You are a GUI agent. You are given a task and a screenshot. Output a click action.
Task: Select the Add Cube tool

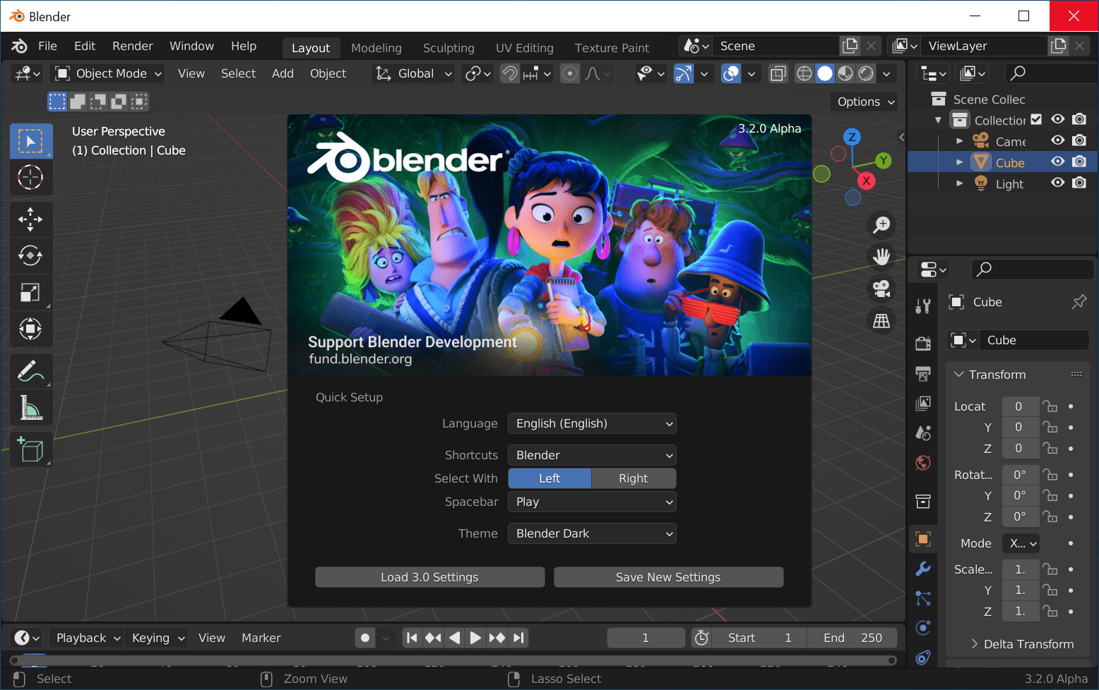coord(30,449)
